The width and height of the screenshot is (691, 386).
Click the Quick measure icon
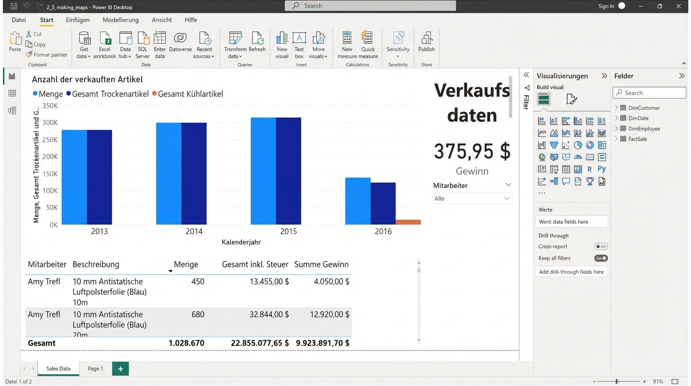coord(368,39)
